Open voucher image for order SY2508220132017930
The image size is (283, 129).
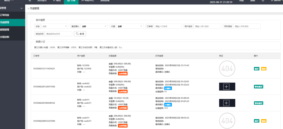coord(227,87)
